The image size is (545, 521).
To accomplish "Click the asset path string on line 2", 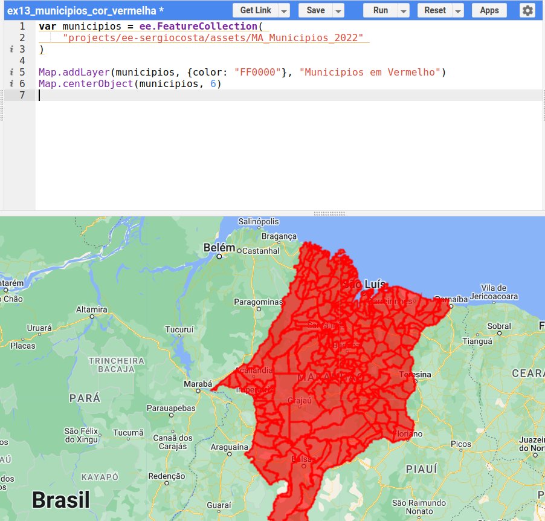I will coord(213,37).
